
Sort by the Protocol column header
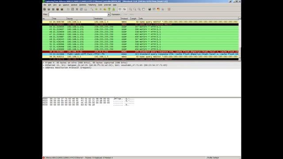(126, 19)
